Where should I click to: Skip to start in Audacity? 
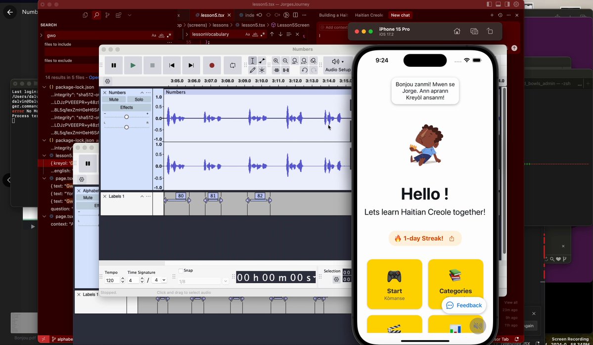point(172,65)
